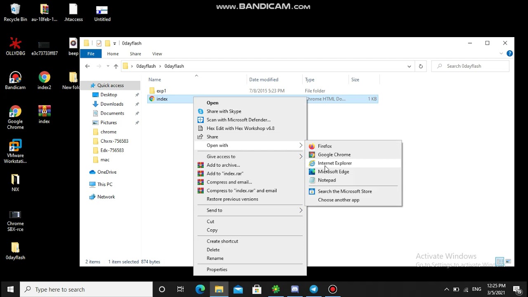Select Add to "index.rar"
The image size is (528, 297).
coord(250,174)
